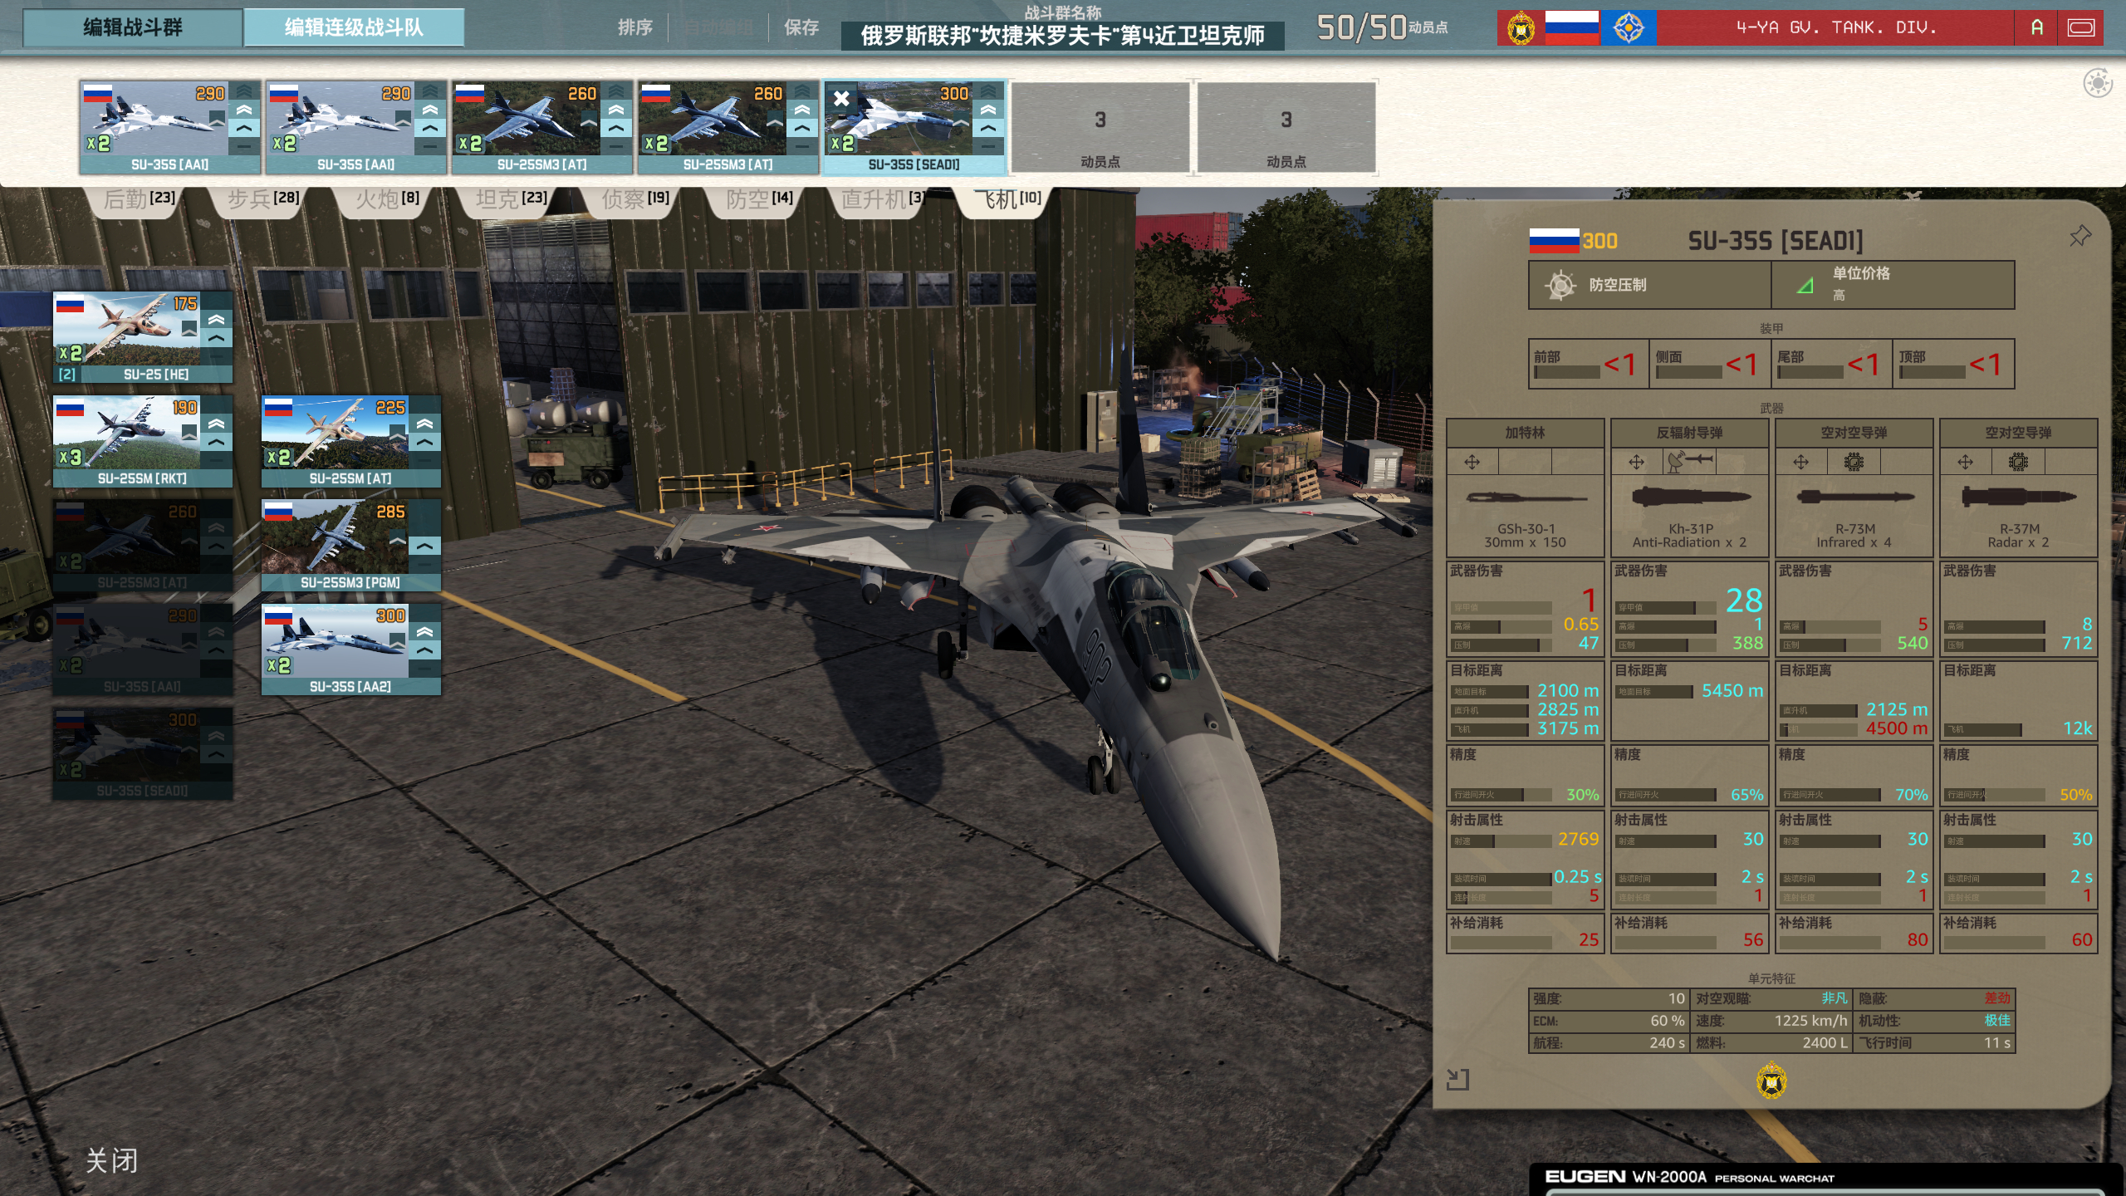Click the radar-seeking trait icon under 反辐射导弹
2126x1196 pixels.
tap(1689, 461)
